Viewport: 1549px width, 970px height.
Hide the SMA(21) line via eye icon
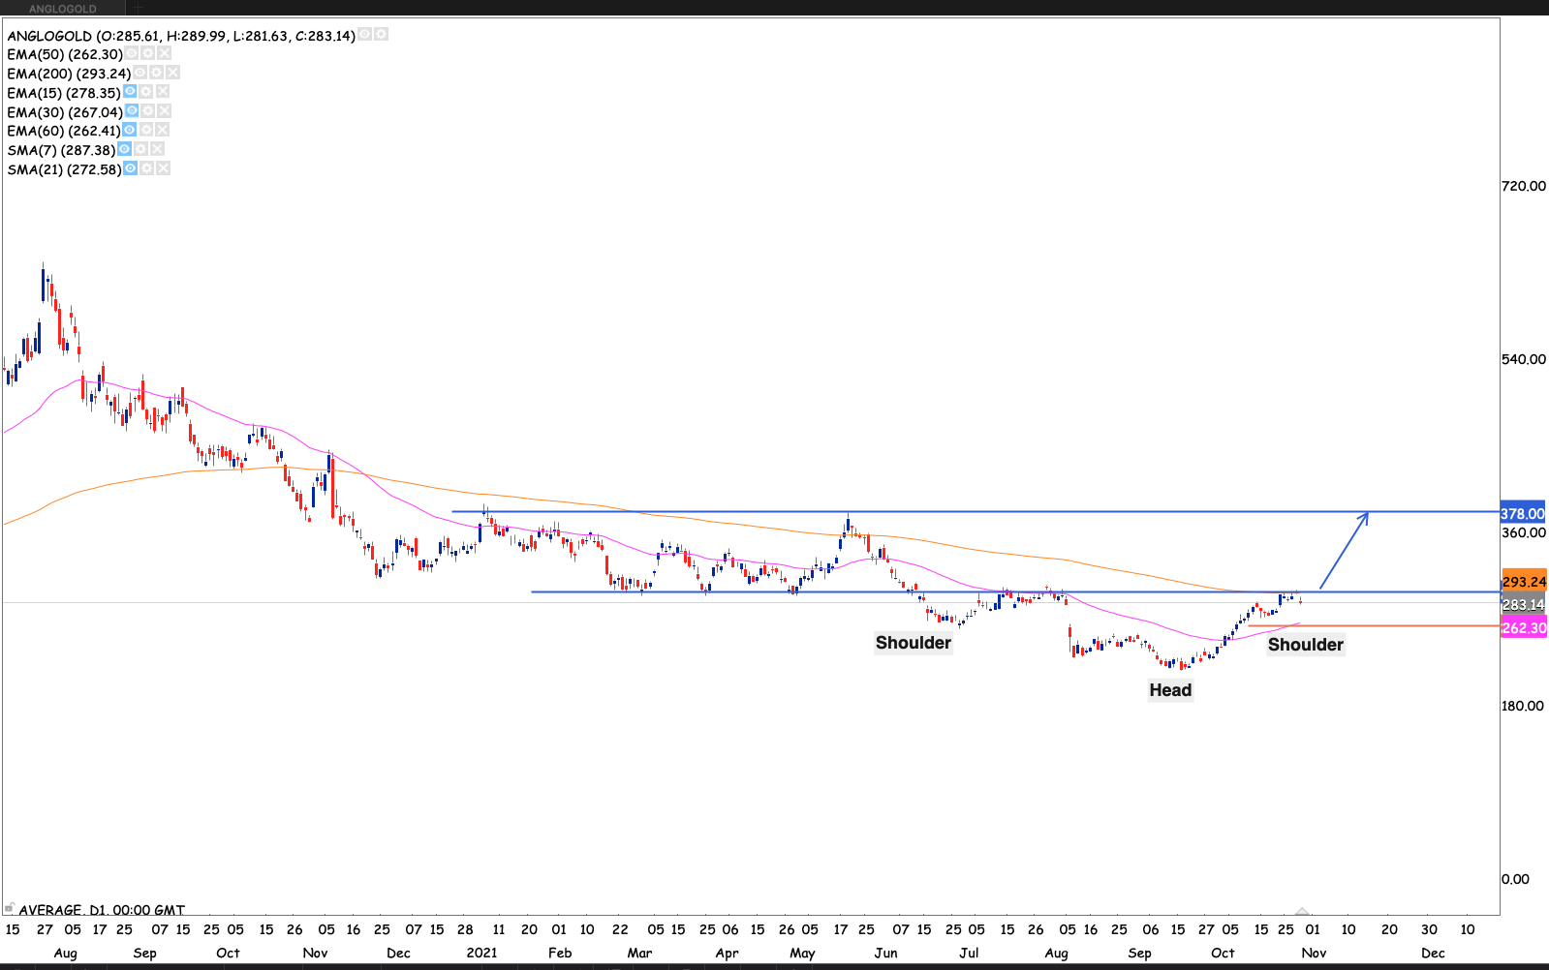130,168
